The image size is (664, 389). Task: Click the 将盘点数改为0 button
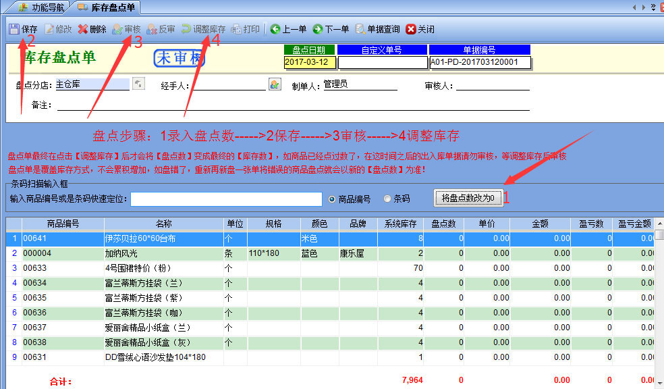[468, 199]
